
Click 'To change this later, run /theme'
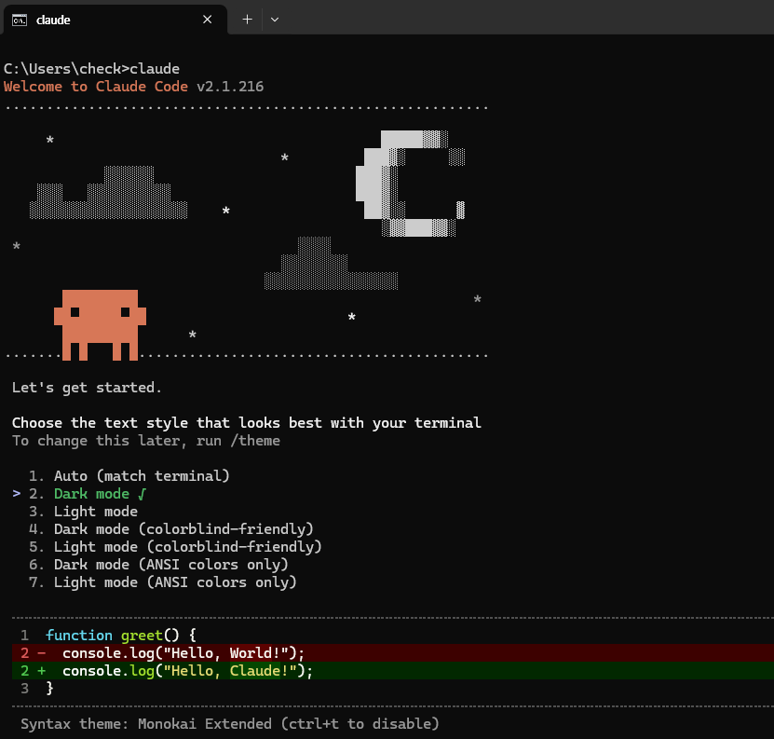pyautogui.click(x=146, y=441)
